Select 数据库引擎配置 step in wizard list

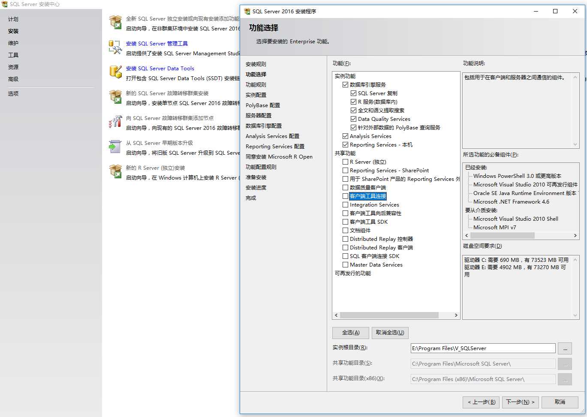point(264,126)
